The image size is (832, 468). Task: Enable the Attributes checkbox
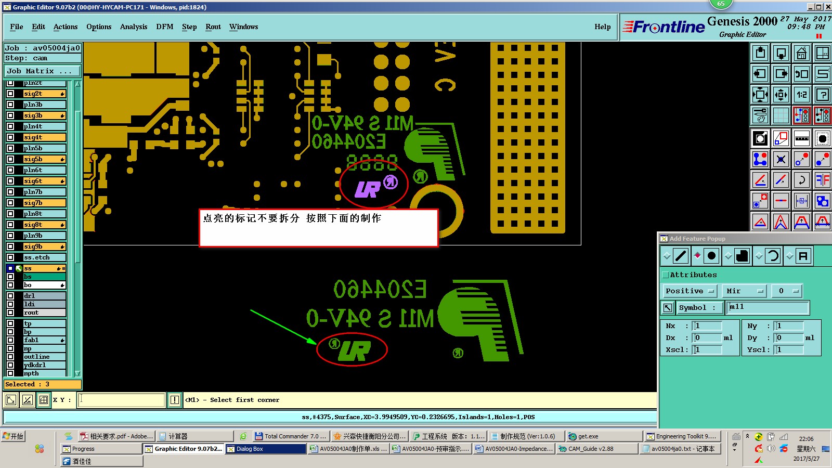665,275
